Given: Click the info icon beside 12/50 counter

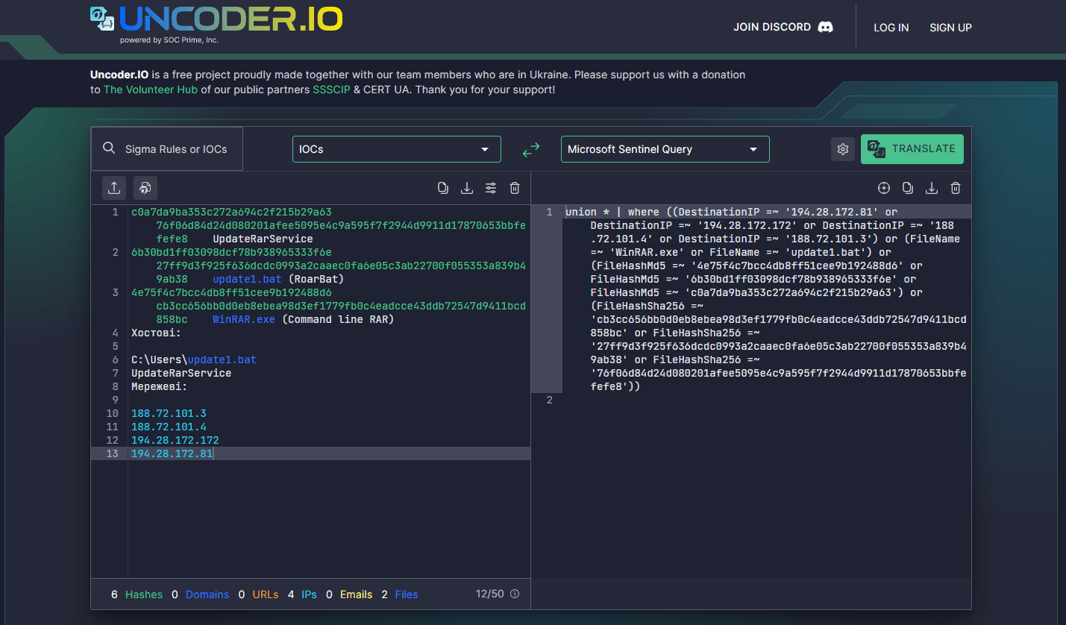Looking at the screenshot, I should [515, 594].
